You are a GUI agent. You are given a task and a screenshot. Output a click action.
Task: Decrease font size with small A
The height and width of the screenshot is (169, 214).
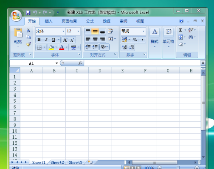tap(72, 40)
